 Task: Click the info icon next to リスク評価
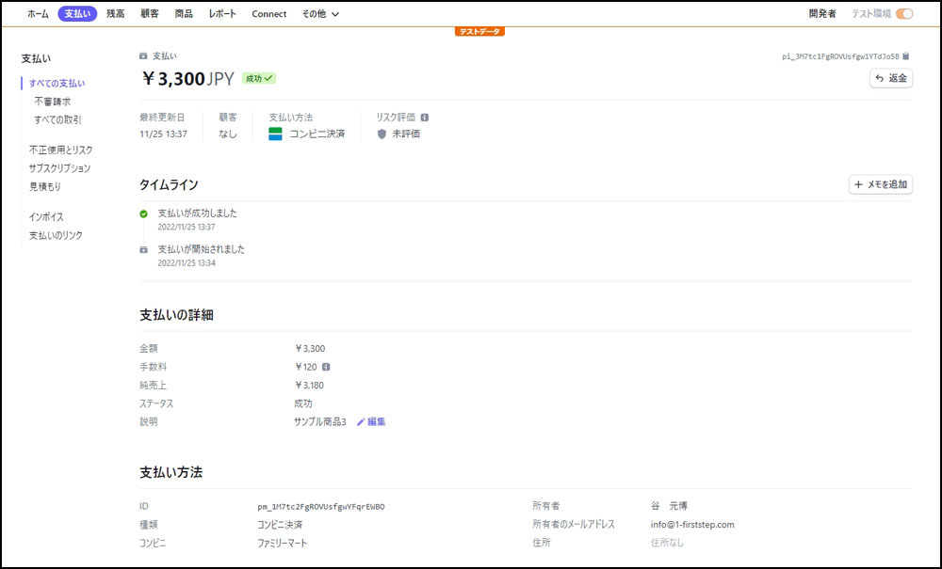(425, 118)
